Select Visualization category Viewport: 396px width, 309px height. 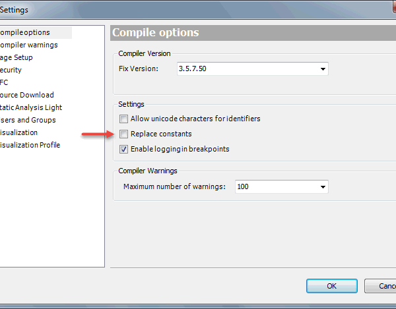18,132
